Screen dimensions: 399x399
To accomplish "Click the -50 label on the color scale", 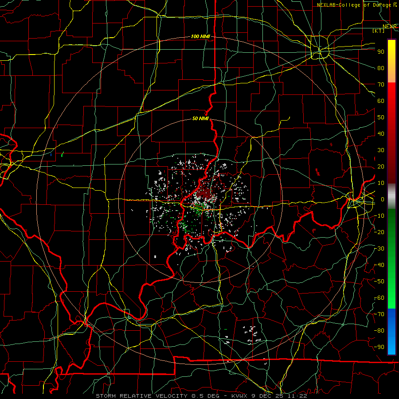I will 379,281.
